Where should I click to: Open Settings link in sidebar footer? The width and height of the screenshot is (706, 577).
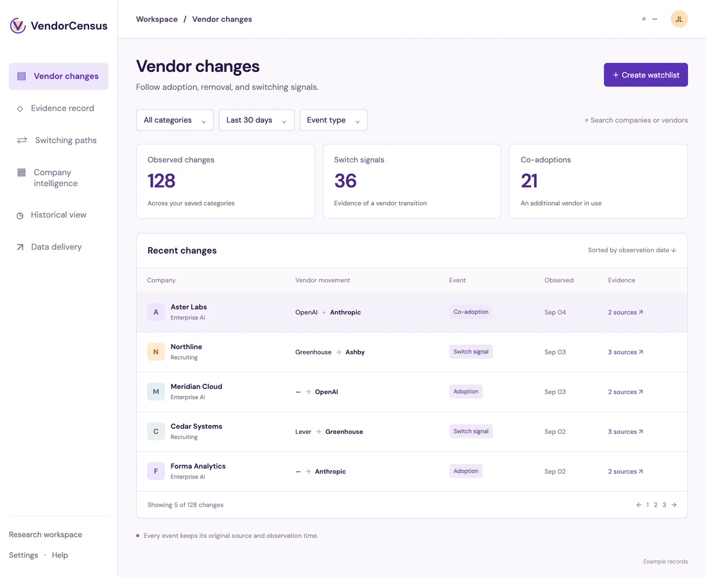[23, 555]
